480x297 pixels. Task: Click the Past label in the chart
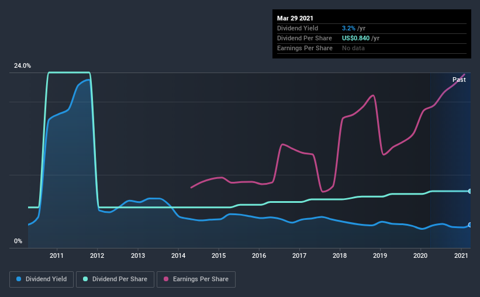coord(459,80)
